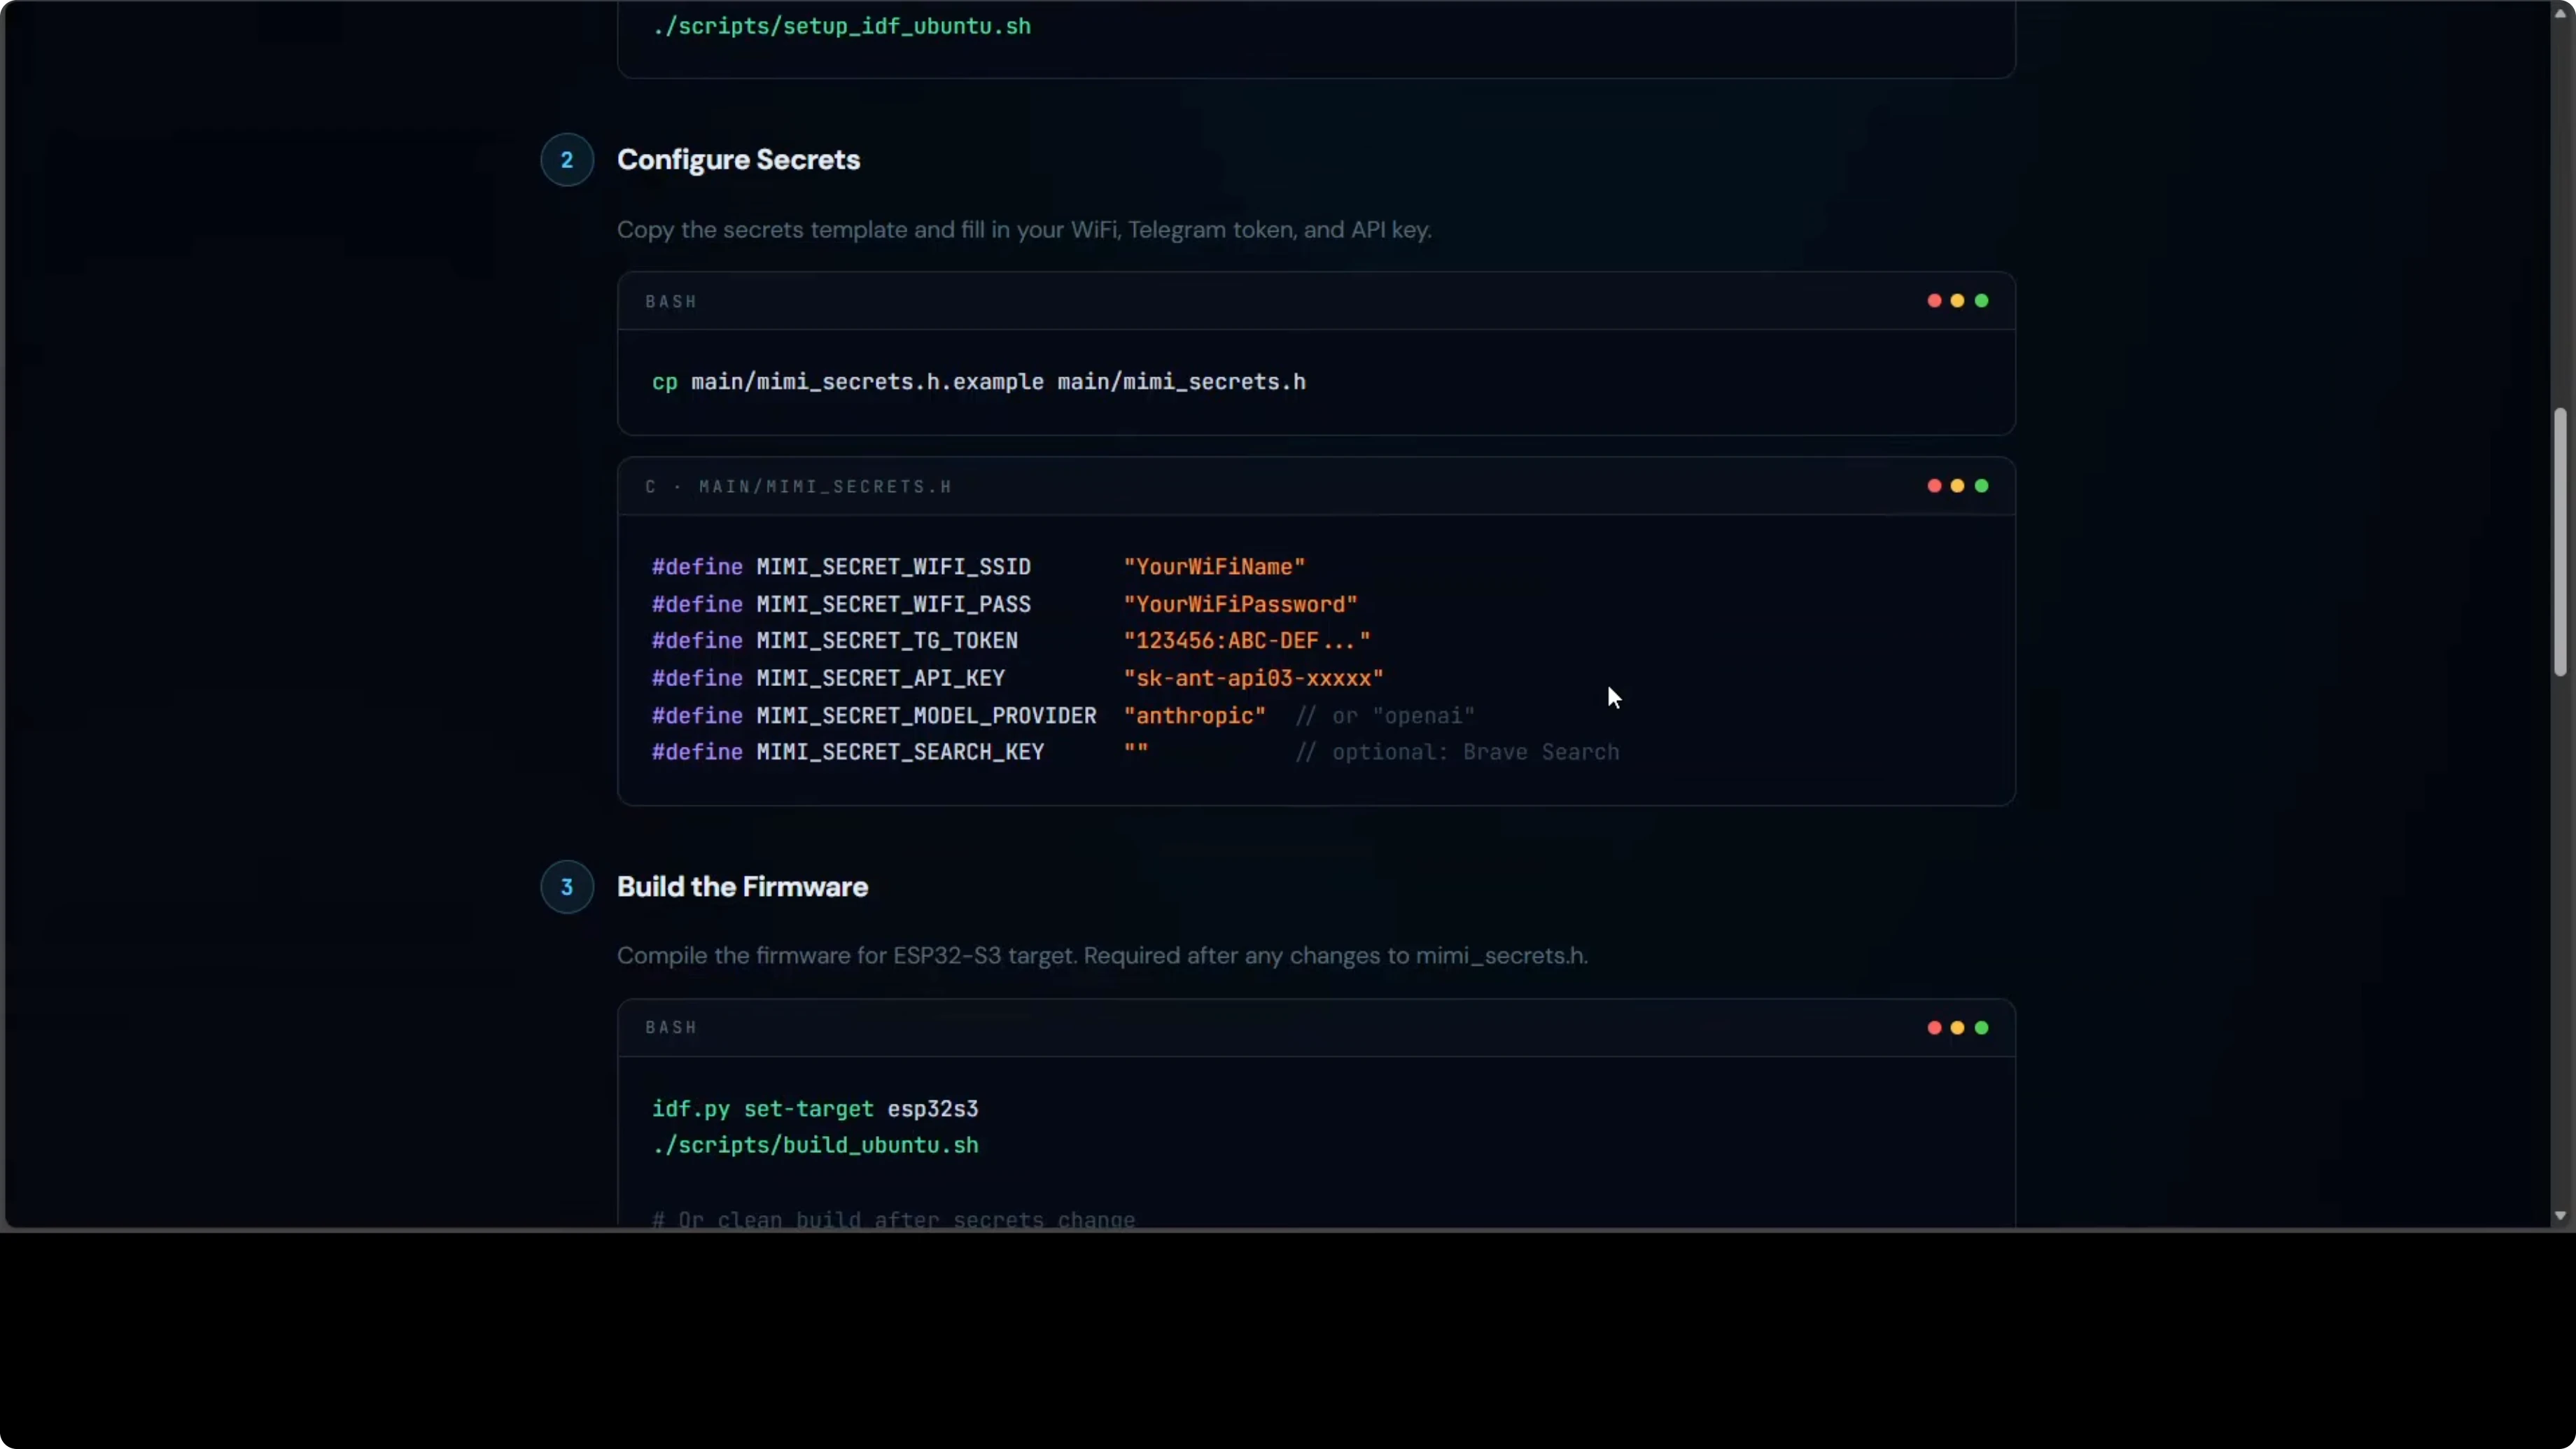Click the C language label on the secrets block
The height and width of the screenshot is (1449, 2576).
click(650, 487)
